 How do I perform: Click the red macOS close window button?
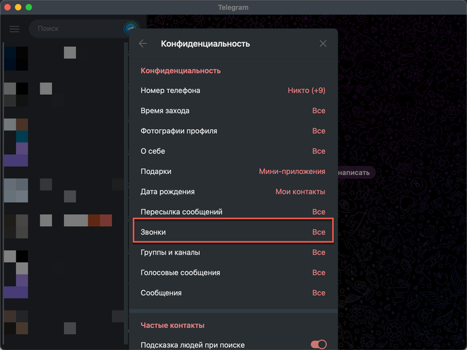(7, 7)
